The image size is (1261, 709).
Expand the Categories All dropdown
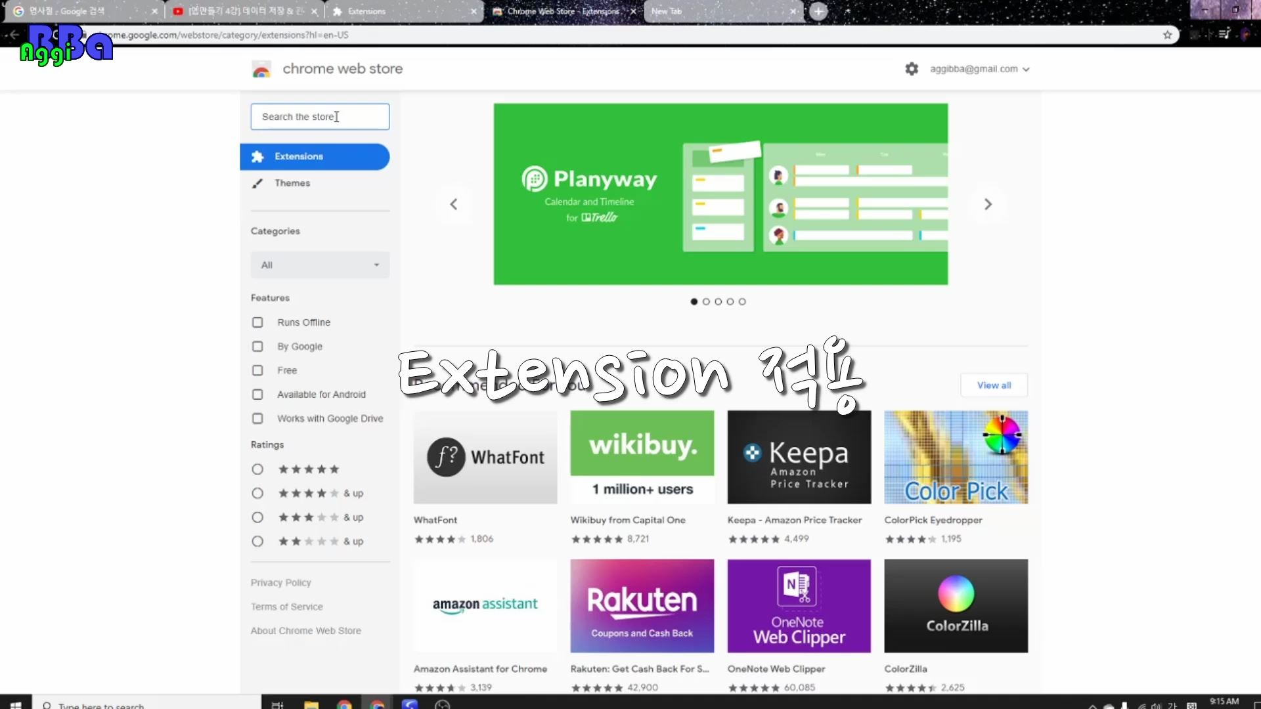coord(320,265)
